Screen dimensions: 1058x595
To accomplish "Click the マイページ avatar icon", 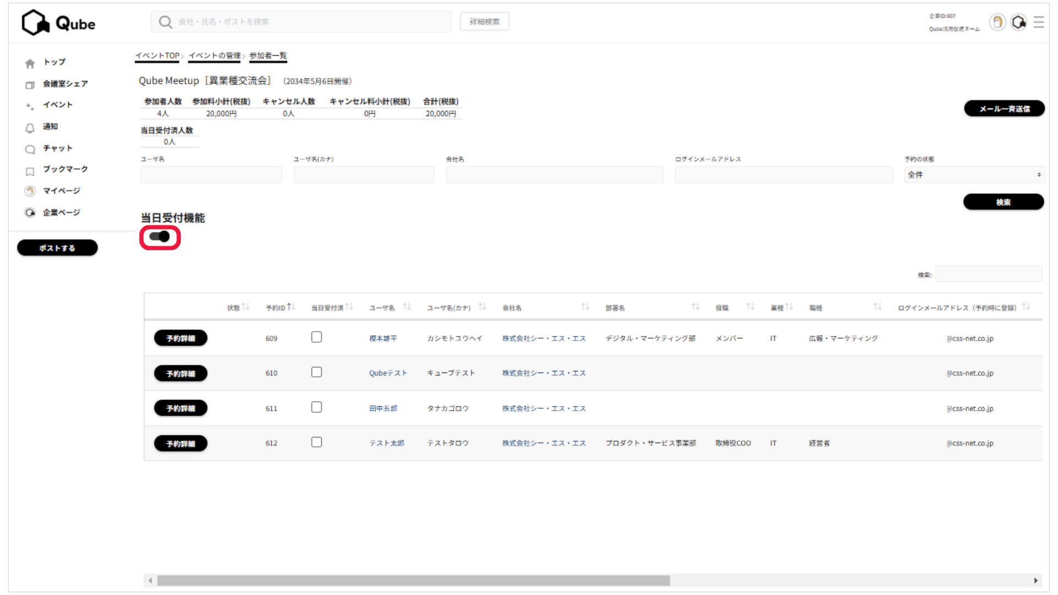I will point(30,191).
